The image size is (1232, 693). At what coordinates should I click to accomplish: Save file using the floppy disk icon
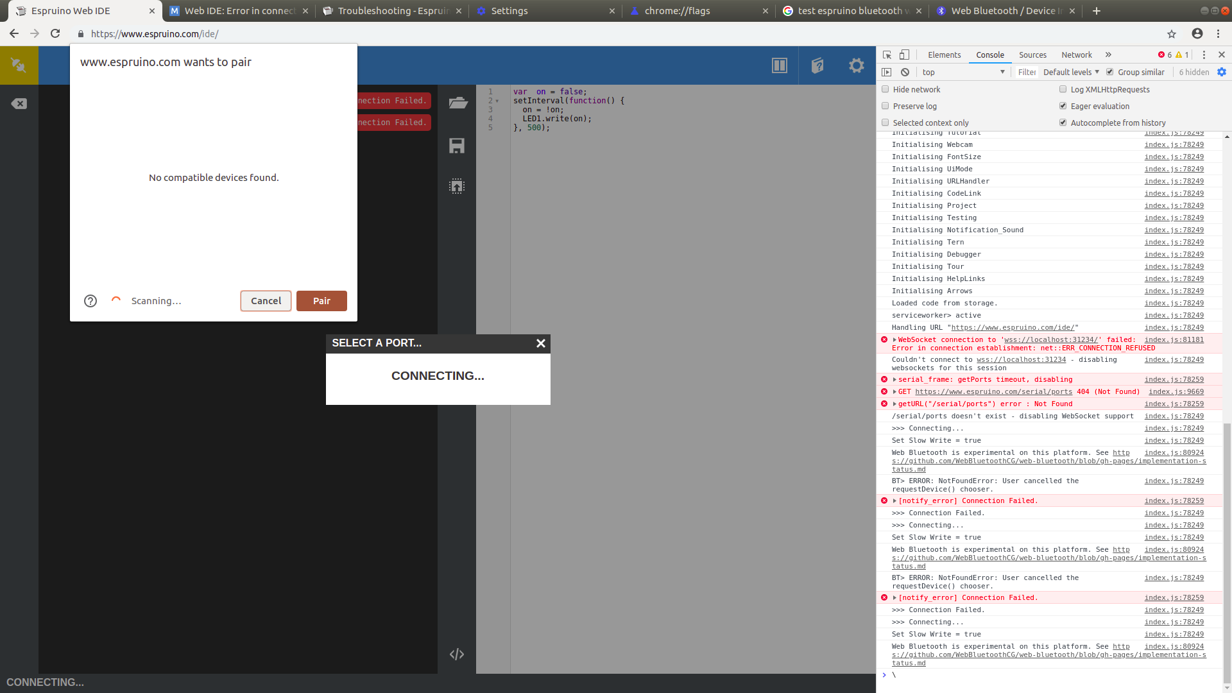457,146
